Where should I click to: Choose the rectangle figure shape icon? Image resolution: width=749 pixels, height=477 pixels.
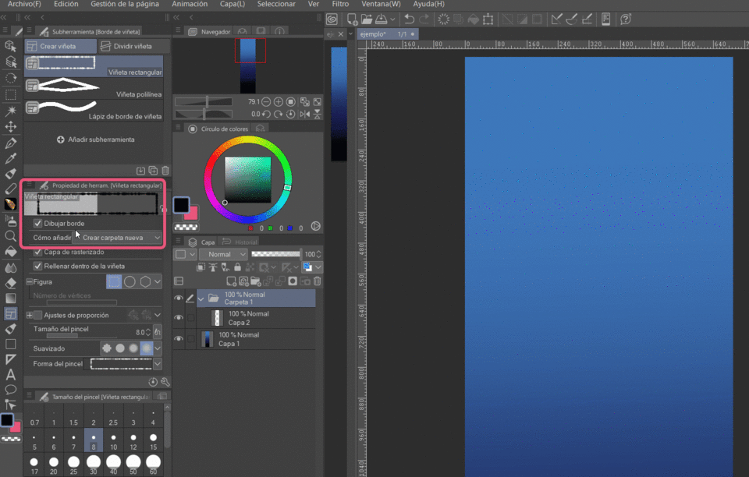pos(115,281)
